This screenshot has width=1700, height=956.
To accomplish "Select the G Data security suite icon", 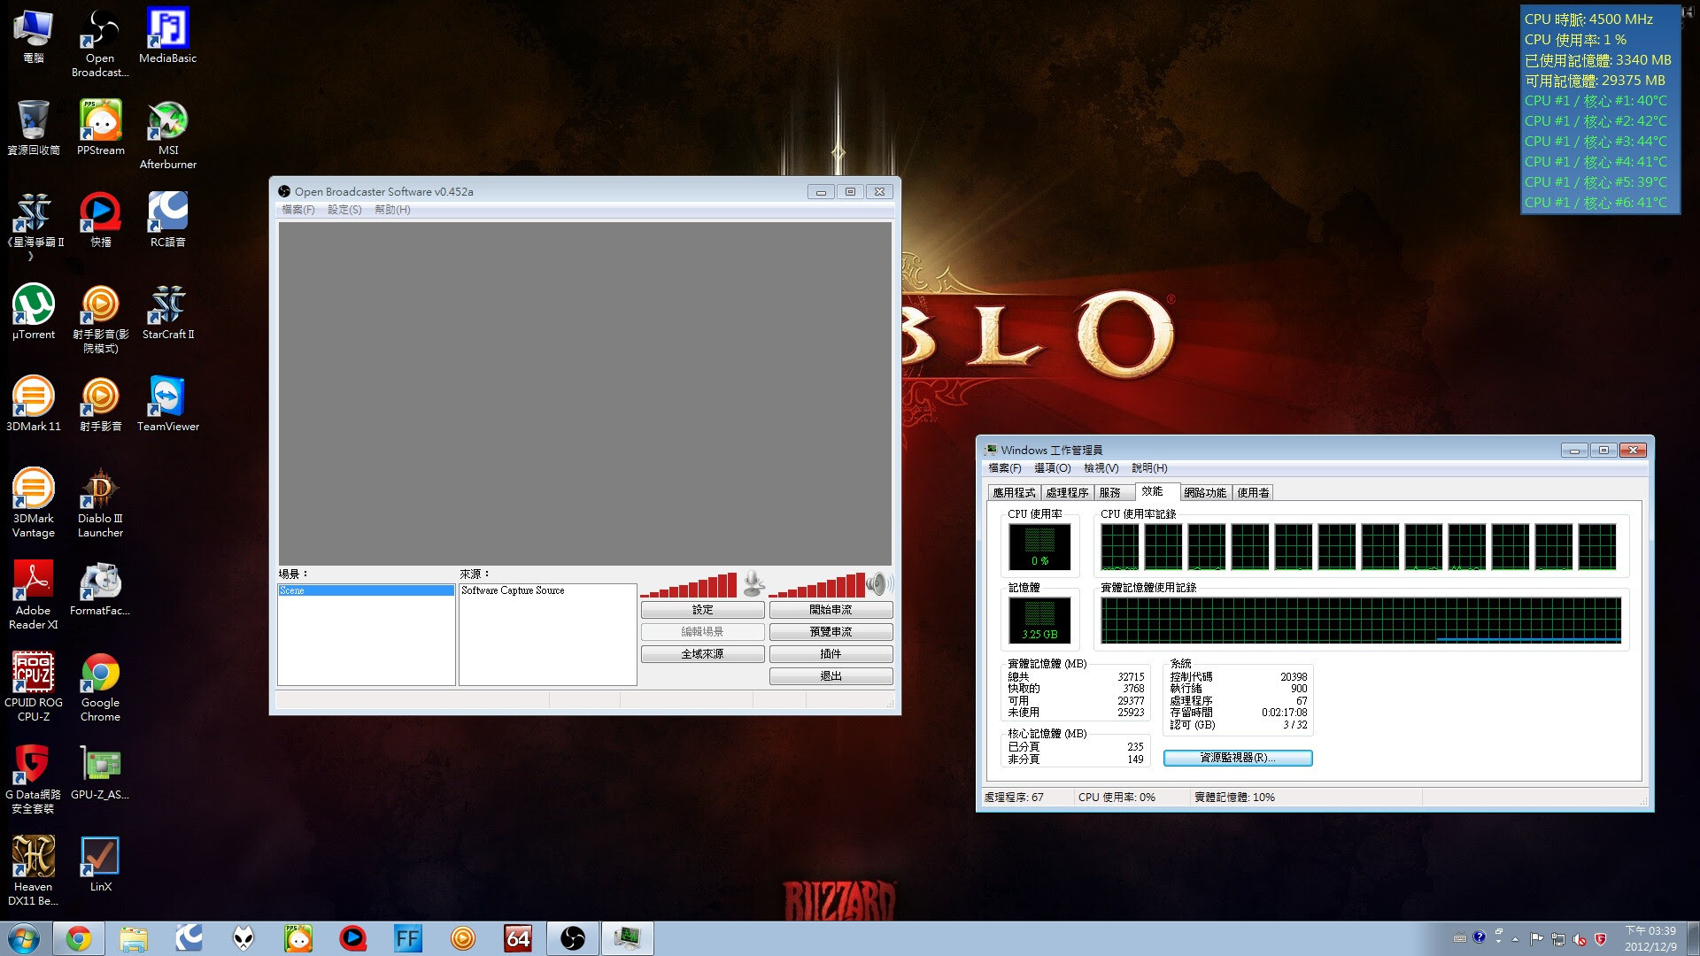I will (34, 779).
